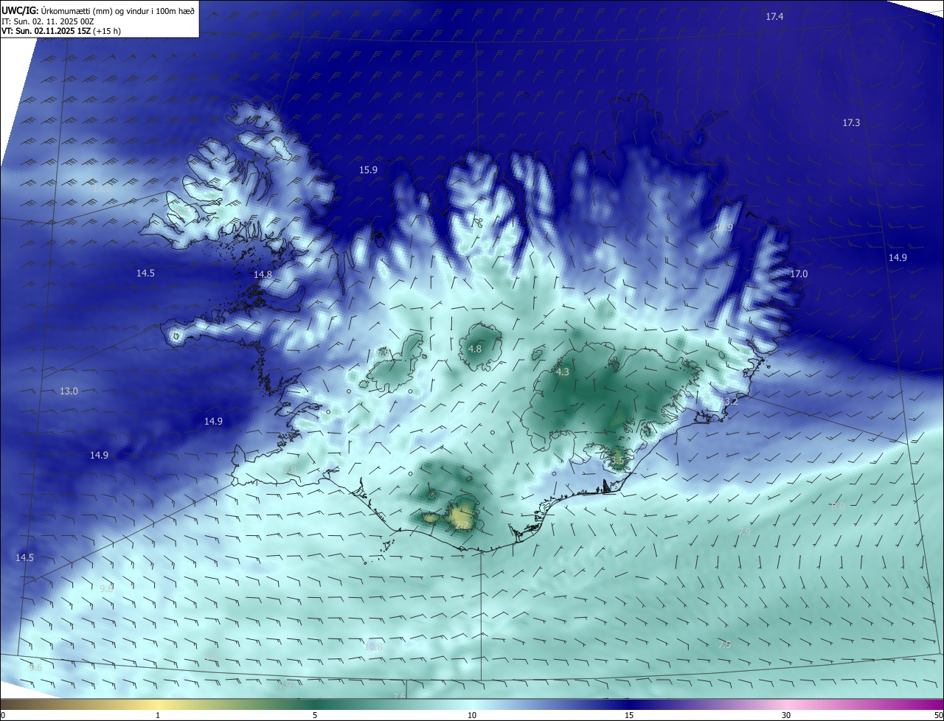Click the 9.6 value on the map
This screenshot has width=944, height=721.
click(x=35, y=667)
